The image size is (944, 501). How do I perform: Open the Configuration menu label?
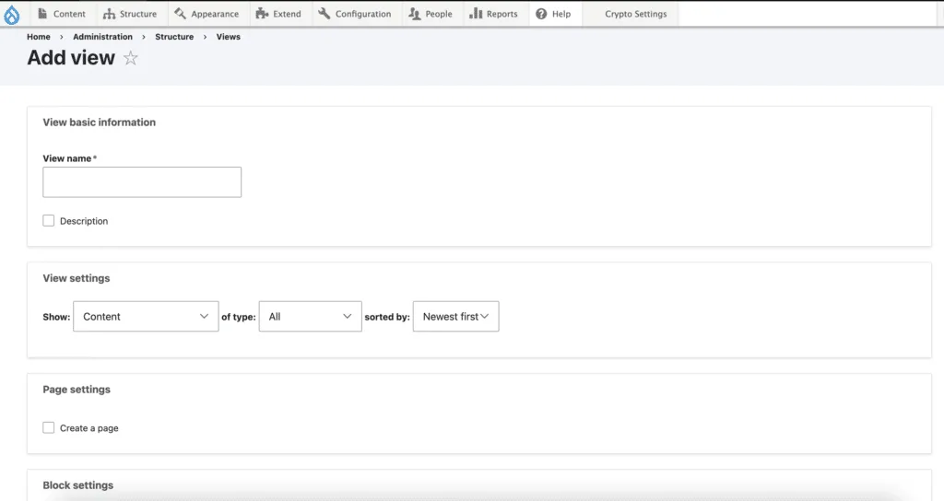point(363,14)
